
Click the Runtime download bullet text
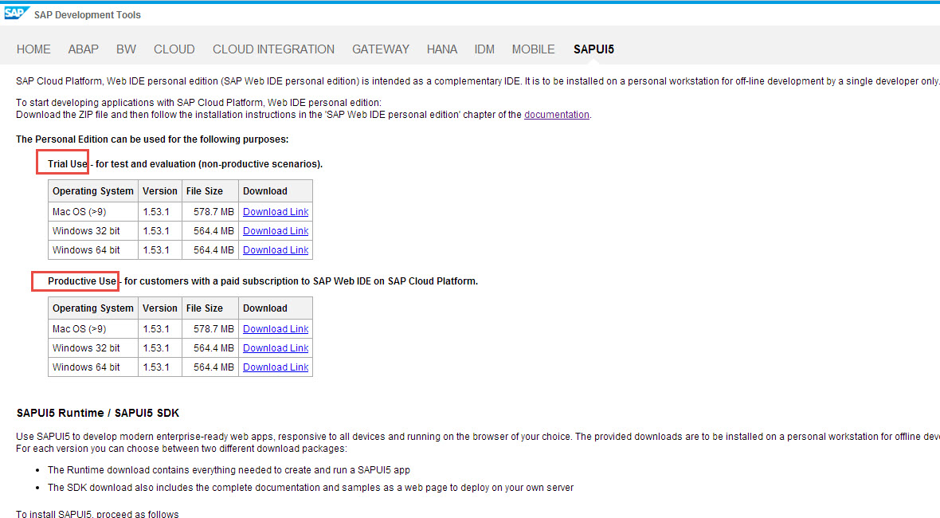click(229, 470)
